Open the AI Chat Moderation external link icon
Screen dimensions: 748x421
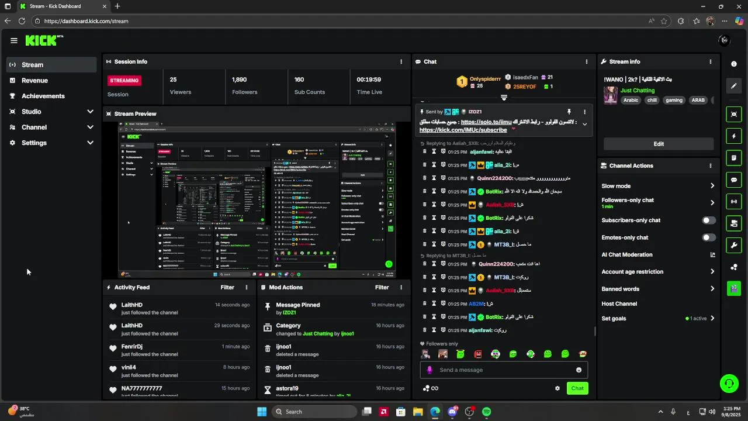[x=712, y=254]
